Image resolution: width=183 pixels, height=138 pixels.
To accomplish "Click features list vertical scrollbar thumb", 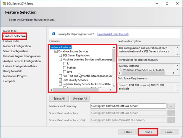I will pyautogui.click(x=114, y=55).
